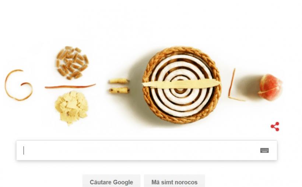Focus the Google search text field
Screen dimensions: 302x187
click(147, 150)
